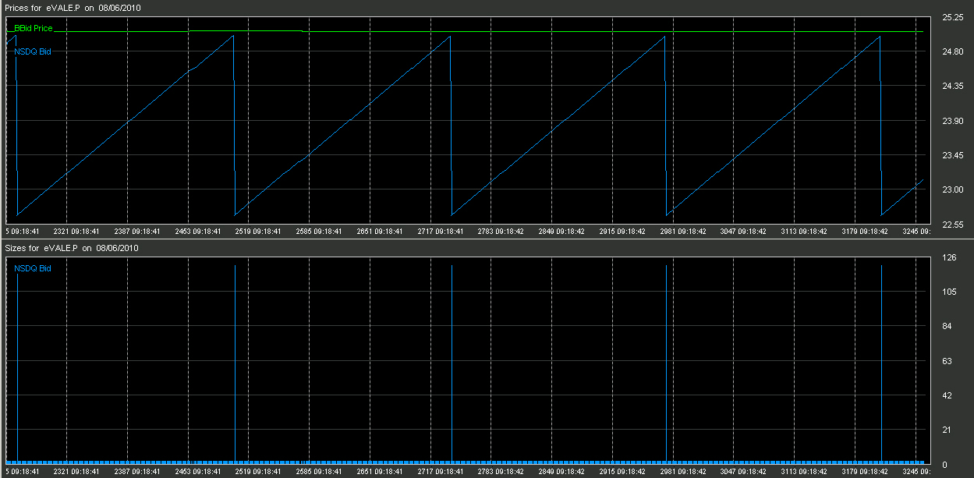
Task: Click the 22.55 price axis label
Action: (x=952, y=225)
